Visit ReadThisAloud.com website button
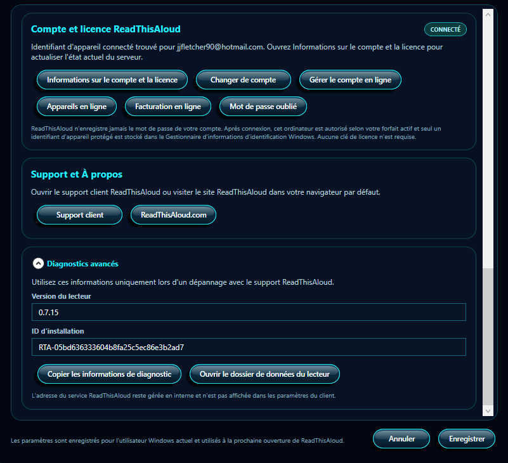 click(x=173, y=215)
